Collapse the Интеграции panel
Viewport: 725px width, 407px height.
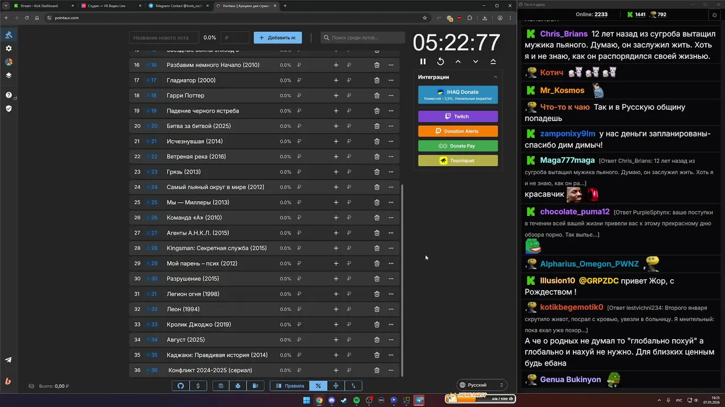point(496,77)
